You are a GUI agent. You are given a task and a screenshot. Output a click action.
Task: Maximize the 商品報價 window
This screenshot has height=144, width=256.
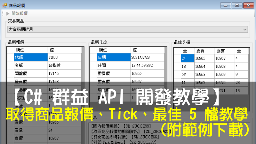tap(237, 5)
